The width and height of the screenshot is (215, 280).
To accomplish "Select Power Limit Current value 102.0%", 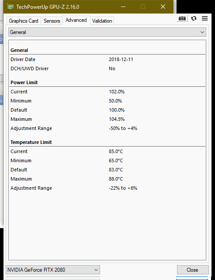I will [x=117, y=92].
